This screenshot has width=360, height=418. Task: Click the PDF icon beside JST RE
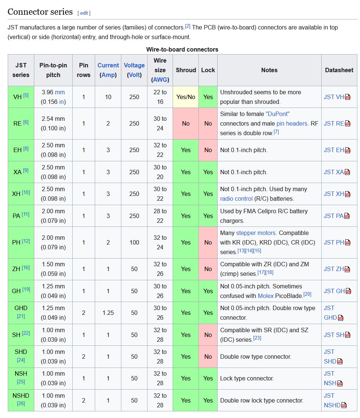coord(347,123)
